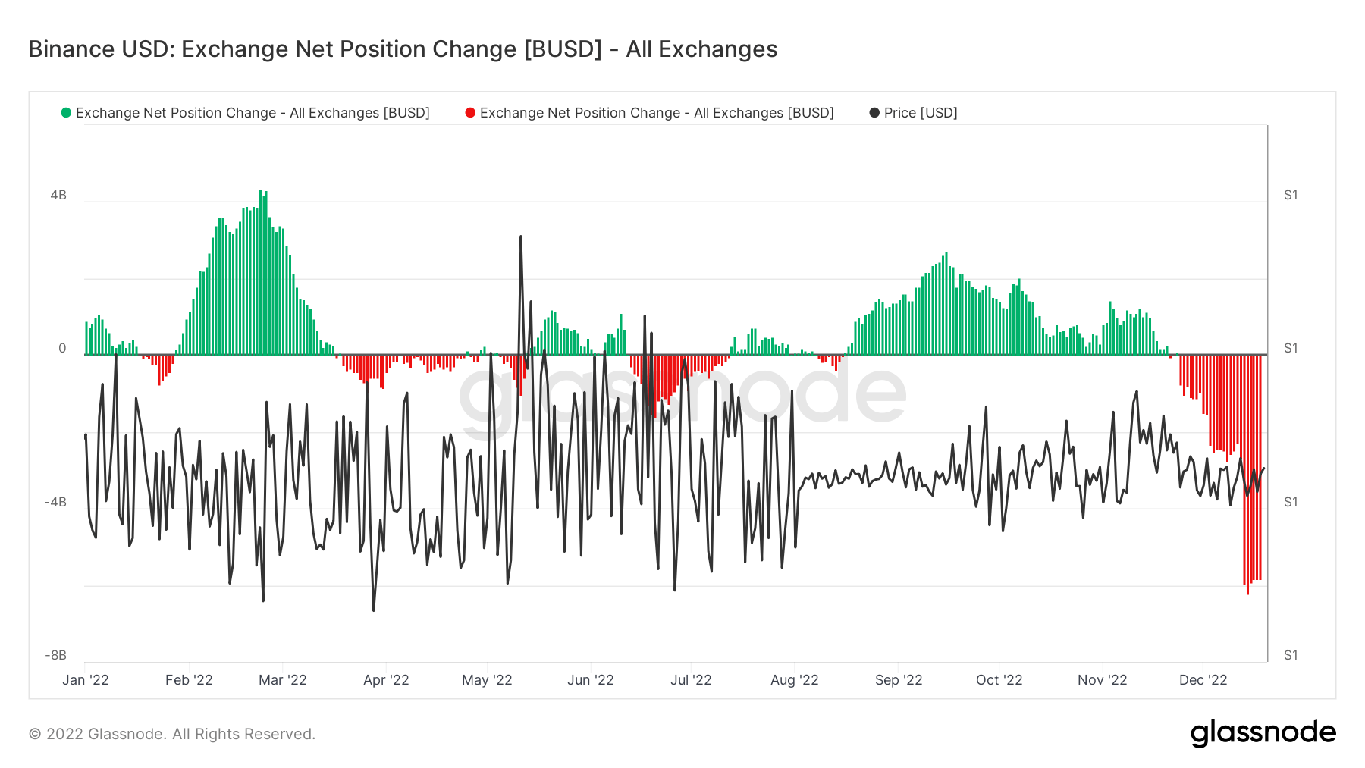Select the Aug '22 x-axis label

tap(795, 680)
